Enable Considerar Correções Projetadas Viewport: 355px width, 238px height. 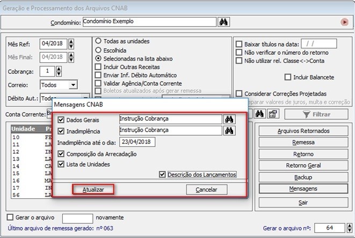coord(239,93)
